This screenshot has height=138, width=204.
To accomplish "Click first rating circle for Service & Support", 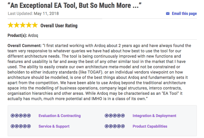I will click(x=13, y=126).
